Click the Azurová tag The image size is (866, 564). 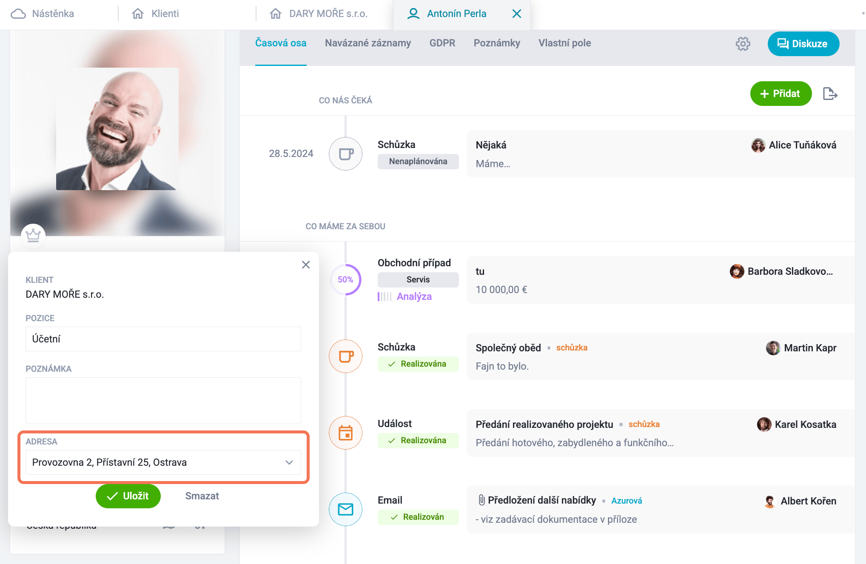click(x=627, y=501)
